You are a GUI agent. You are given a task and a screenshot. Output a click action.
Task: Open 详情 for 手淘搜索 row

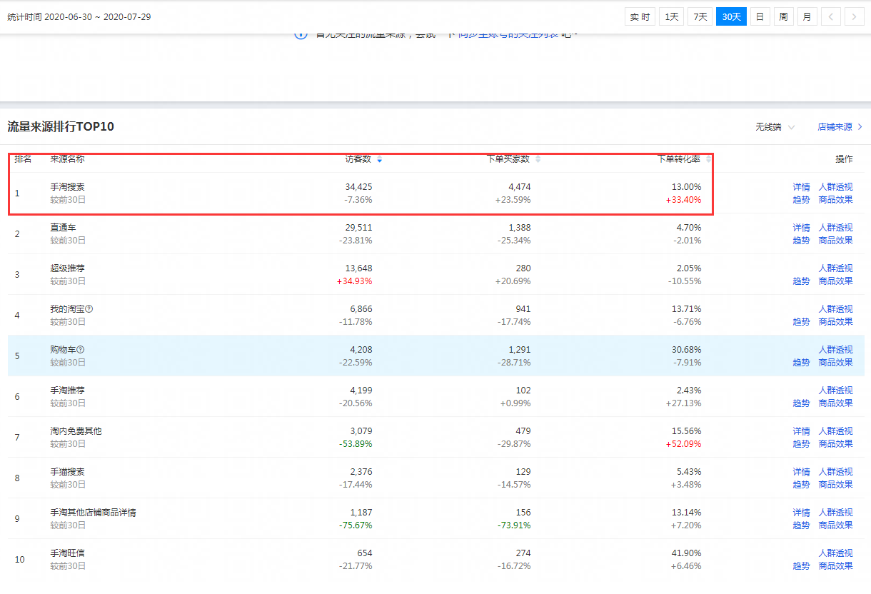(801, 187)
